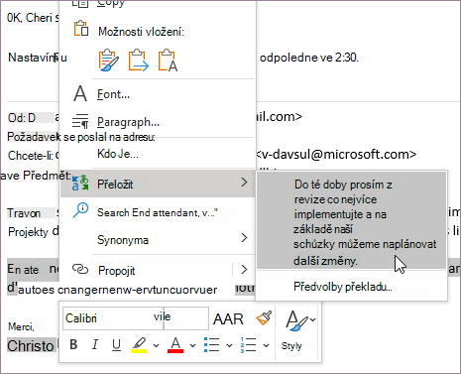The height and width of the screenshot is (374, 461).
Task: Choose Keep Text Only paste option
Action: coord(168,61)
